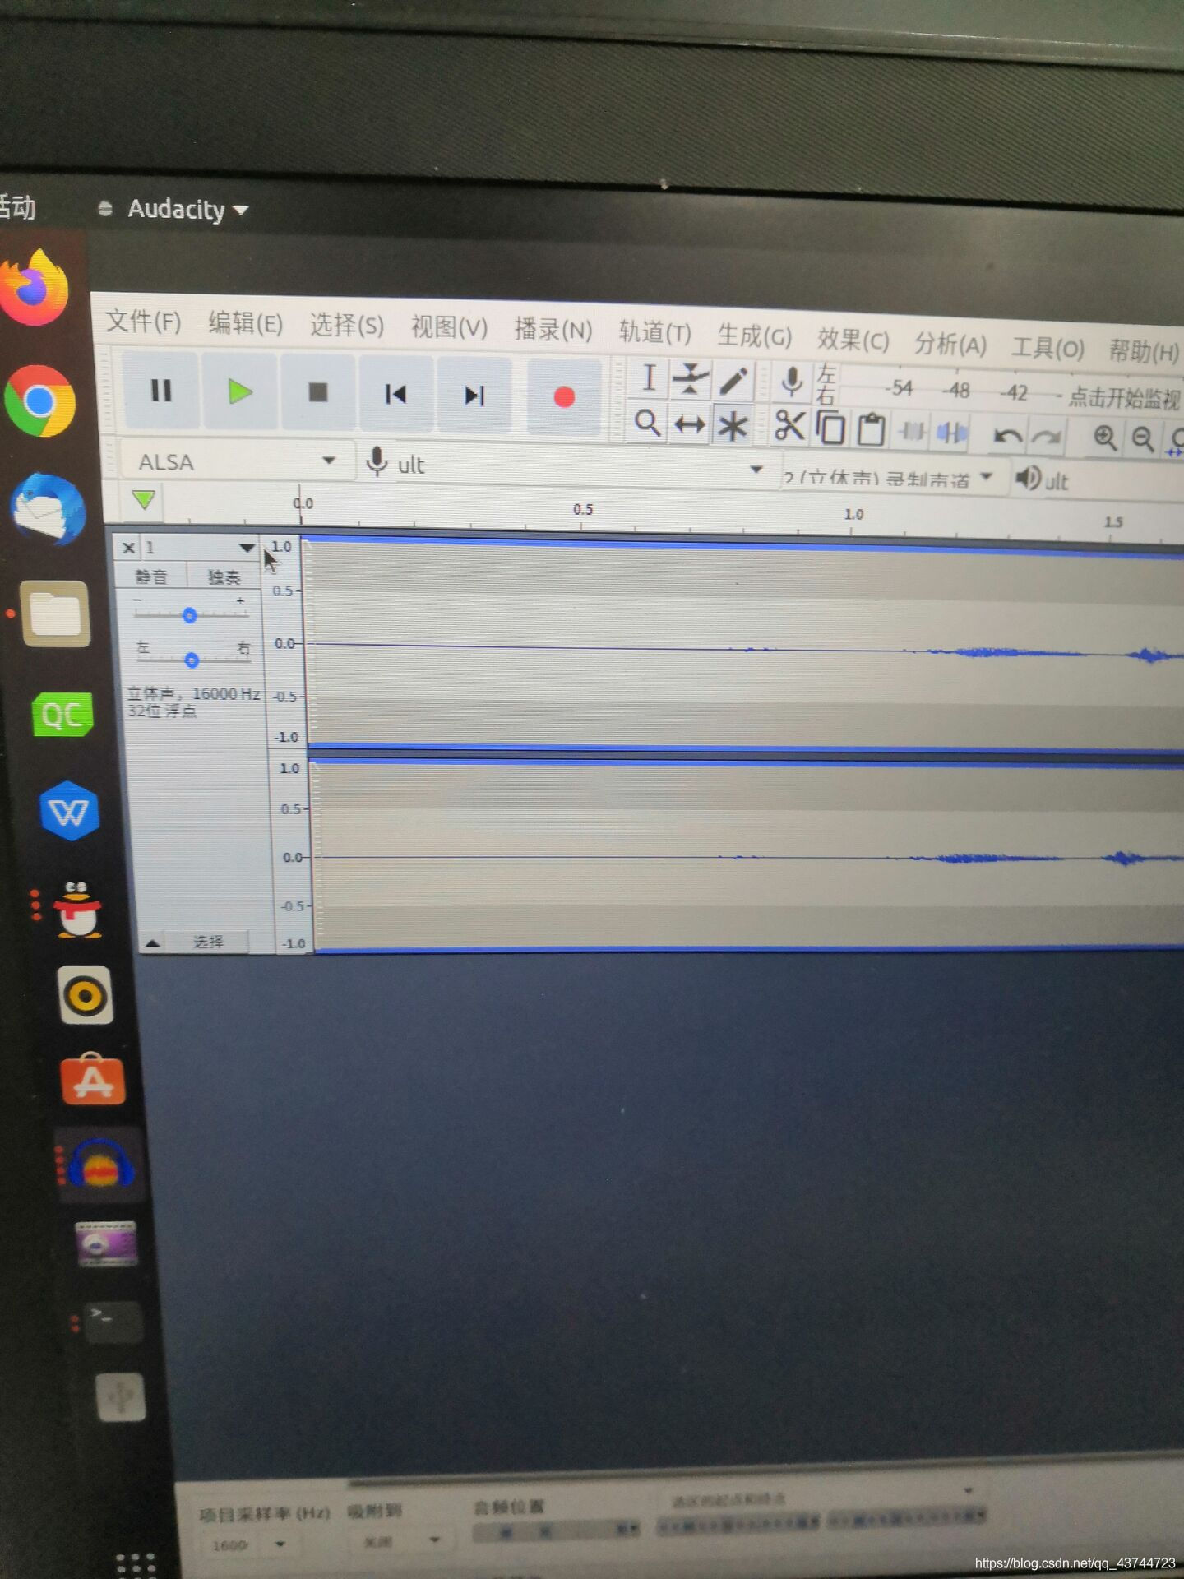1184x1579 pixels.
Task: Skip to end of the project
Action: tap(474, 396)
